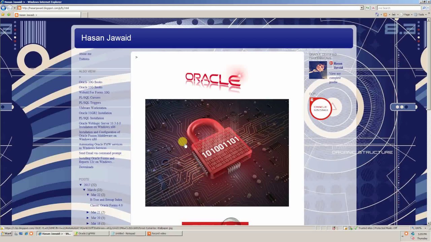Click the Start button on taskbar
The width and height of the screenshot is (431, 242).
[x=6, y=233]
